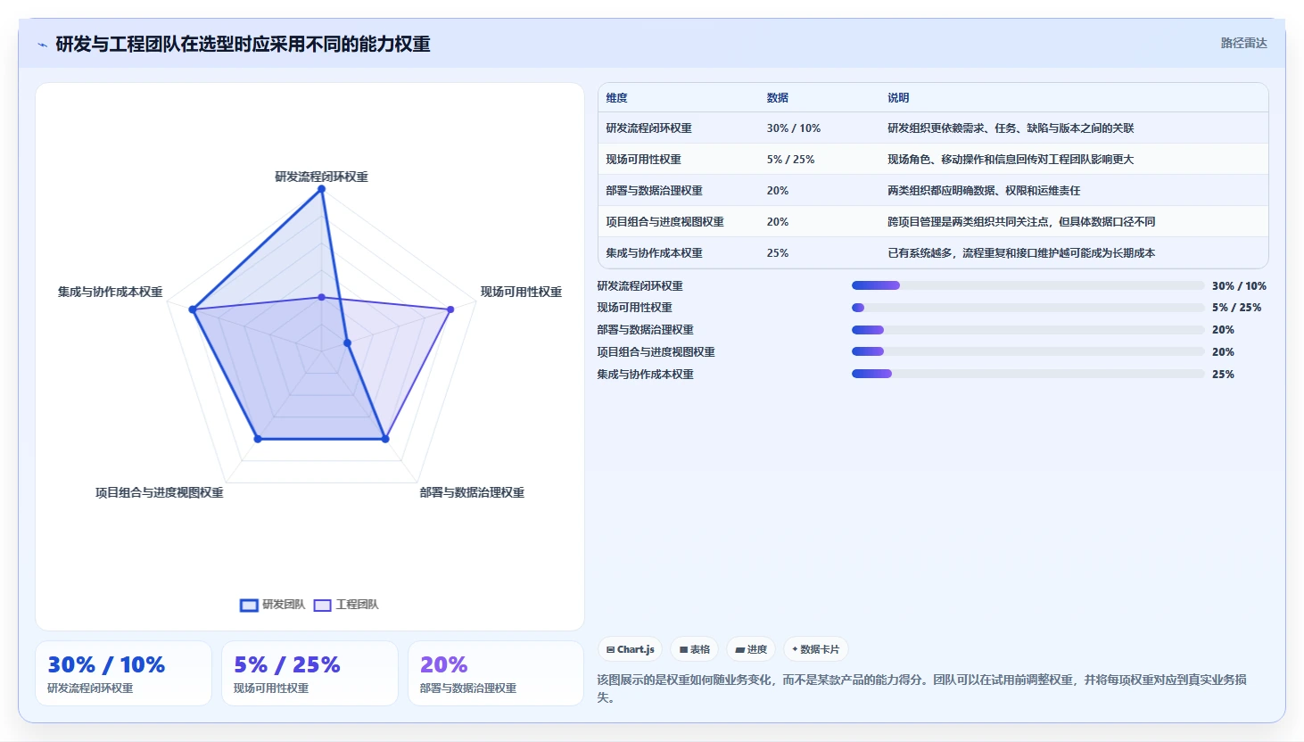The height and width of the screenshot is (742, 1304).
Task: Click the Chart.js tag icon
Action: pyautogui.click(x=610, y=650)
